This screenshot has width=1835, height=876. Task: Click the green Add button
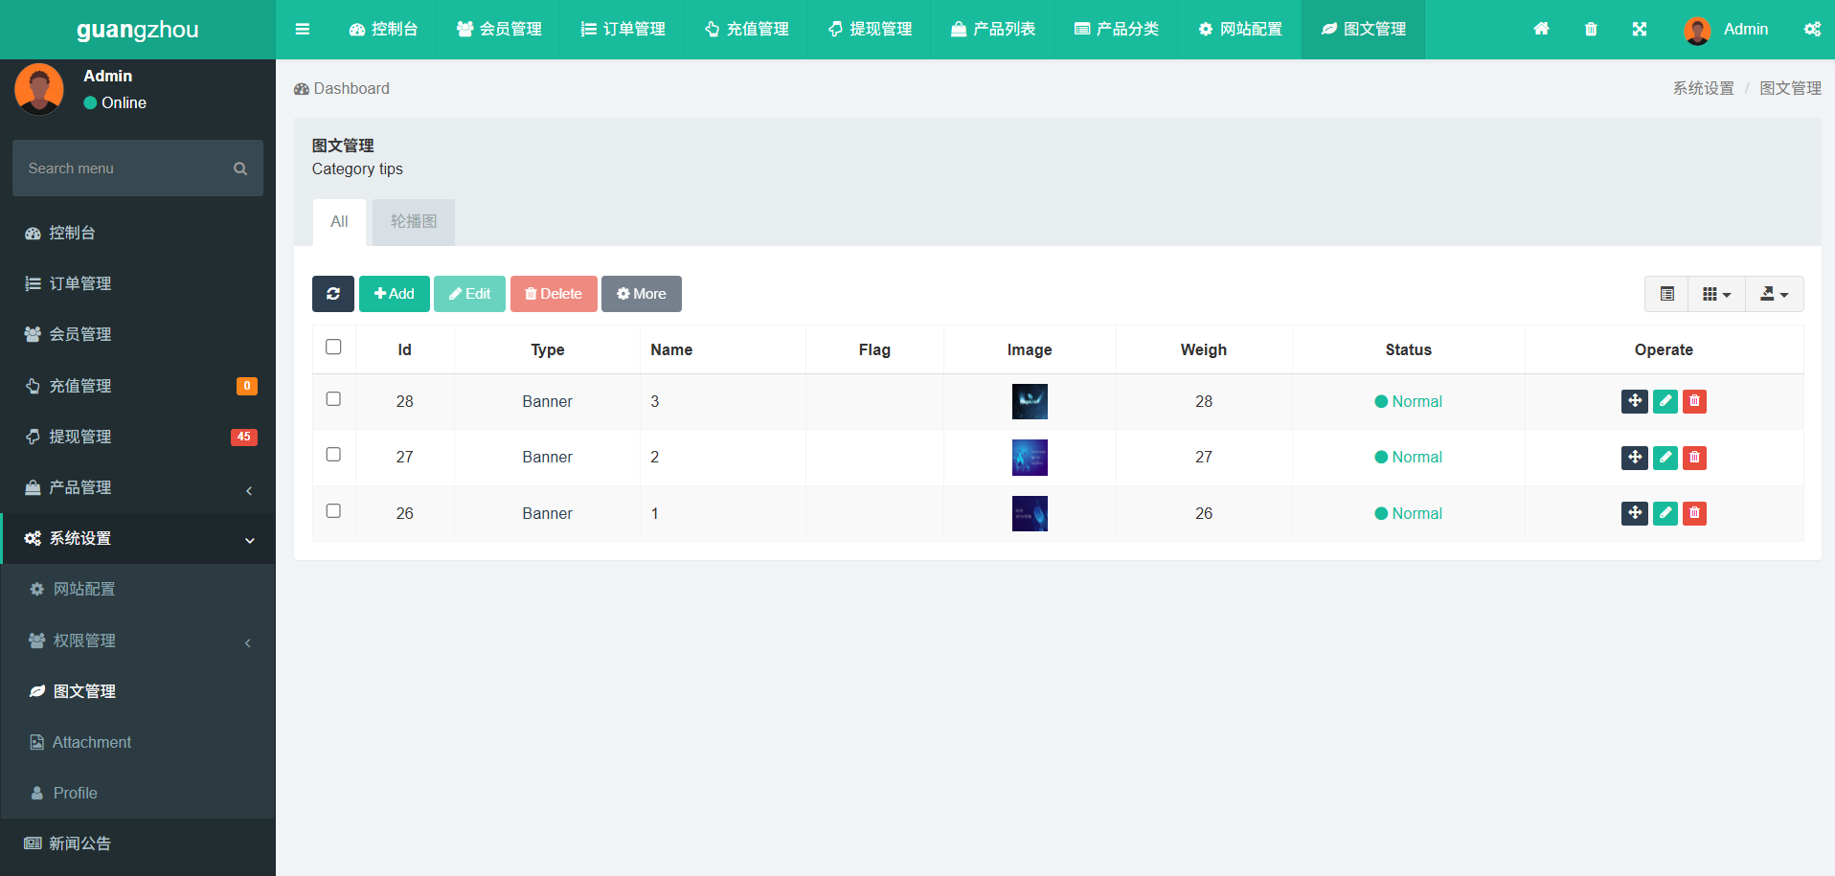(x=395, y=294)
